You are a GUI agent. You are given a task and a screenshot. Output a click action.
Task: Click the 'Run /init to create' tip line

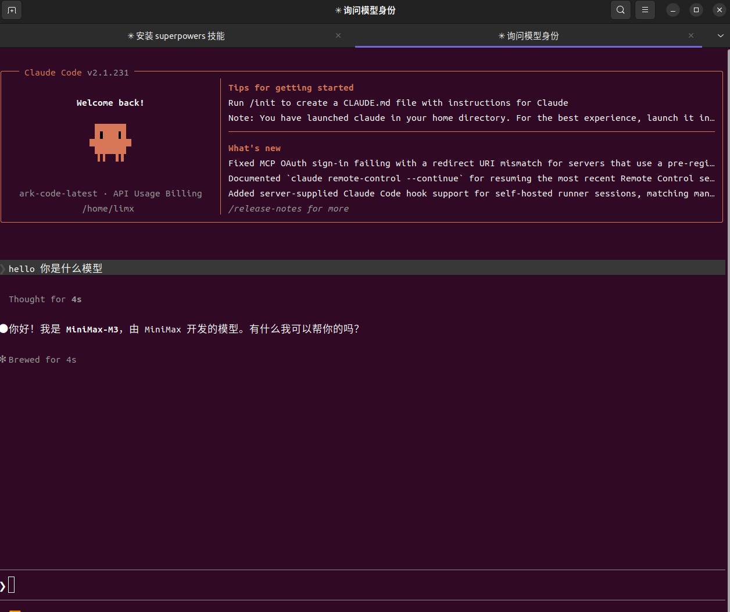click(x=398, y=103)
